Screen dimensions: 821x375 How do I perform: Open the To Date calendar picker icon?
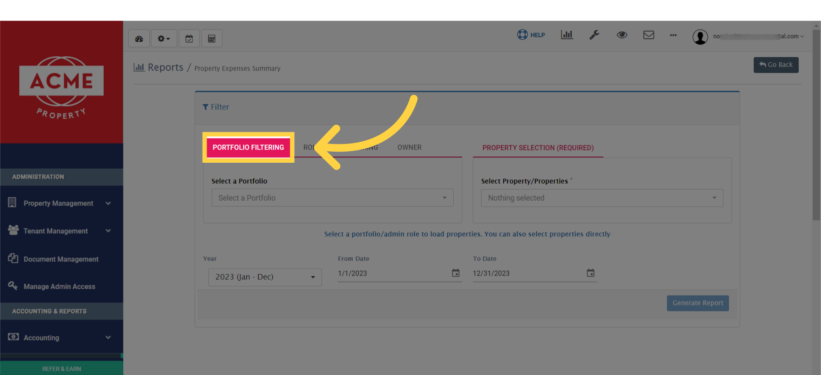tap(591, 273)
